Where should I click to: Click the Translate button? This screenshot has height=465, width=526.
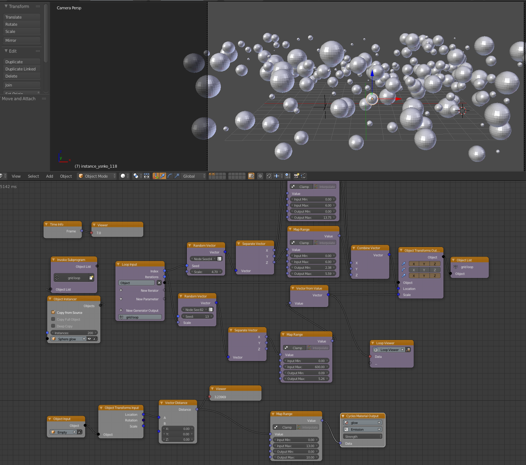(22, 17)
